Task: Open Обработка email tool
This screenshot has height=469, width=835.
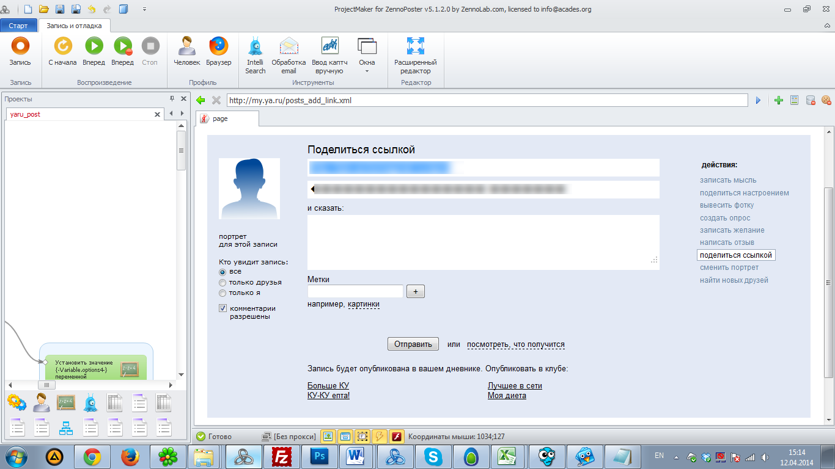Action: 289,56
